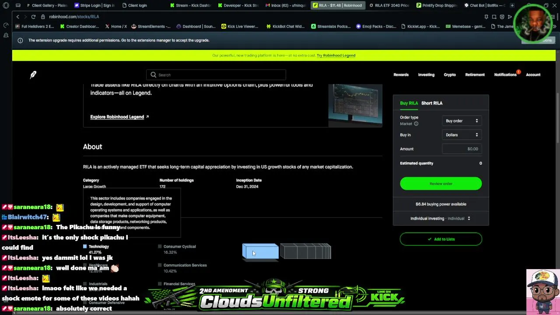Click the gray sectors chart block
560x315 pixels.
coord(305,252)
